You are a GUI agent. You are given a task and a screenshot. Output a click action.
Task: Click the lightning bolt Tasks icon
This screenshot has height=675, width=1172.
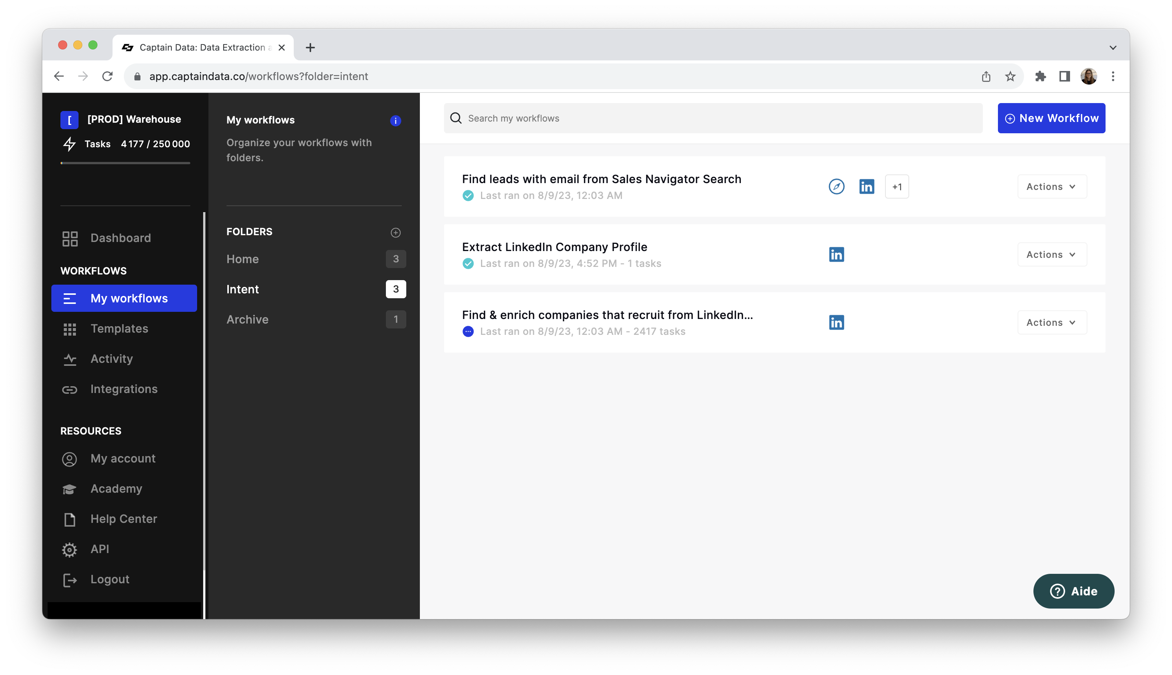click(x=69, y=144)
